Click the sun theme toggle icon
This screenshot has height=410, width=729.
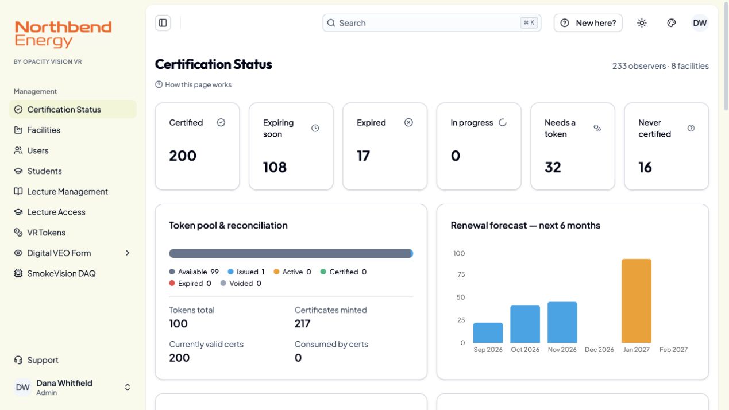[x=642, y=23]
